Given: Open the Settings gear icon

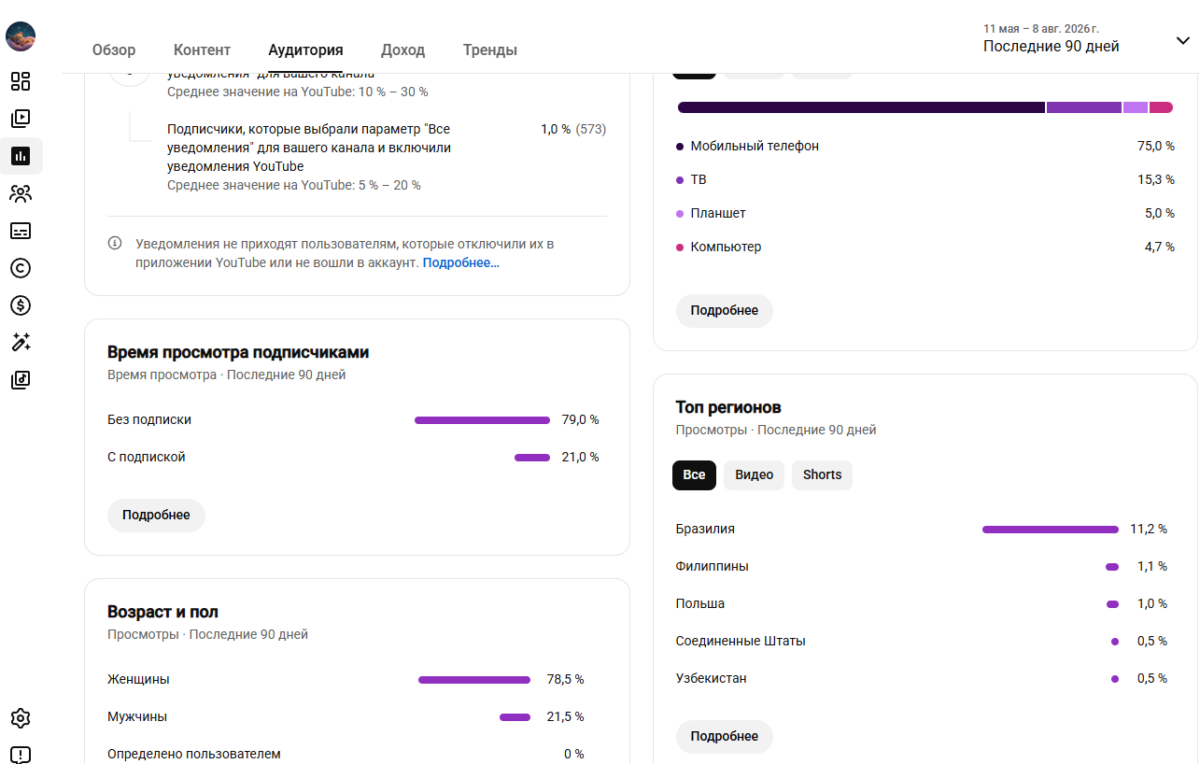Looking at the screenshot, I should coord(21,718).
